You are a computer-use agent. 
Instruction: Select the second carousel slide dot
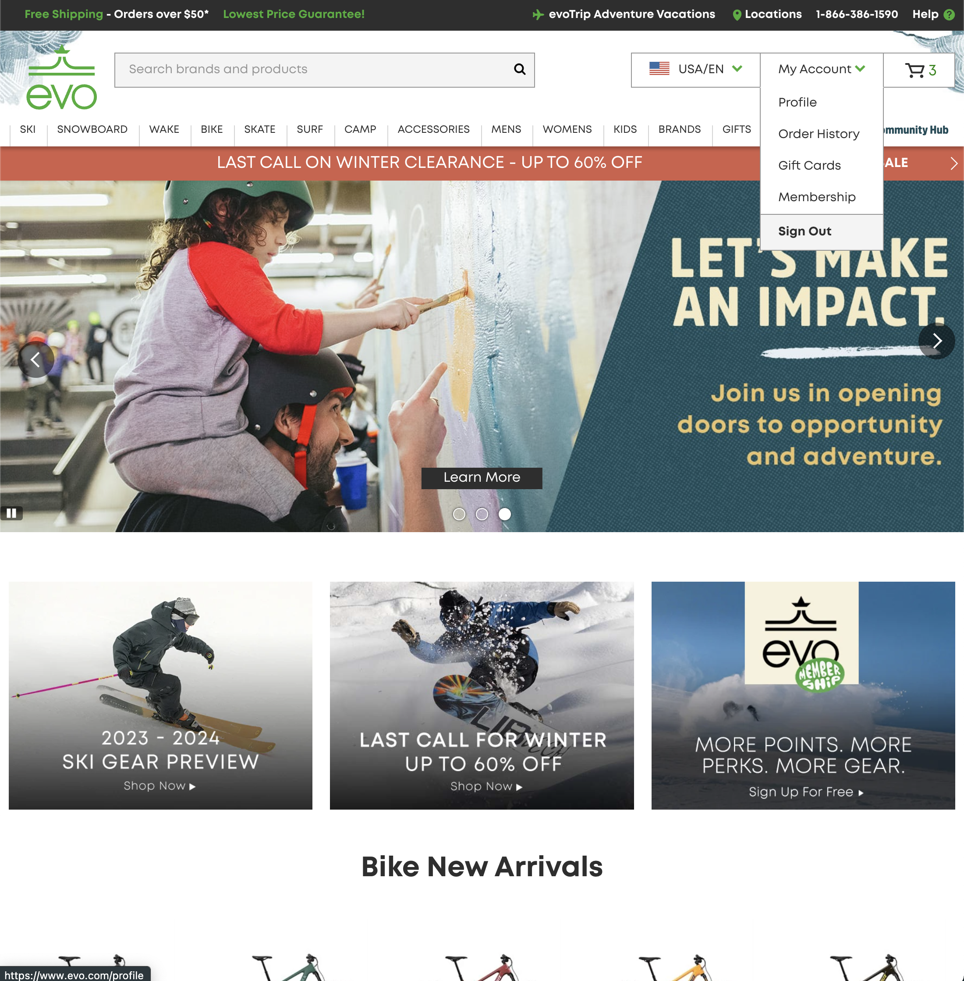tap(482, 514)
